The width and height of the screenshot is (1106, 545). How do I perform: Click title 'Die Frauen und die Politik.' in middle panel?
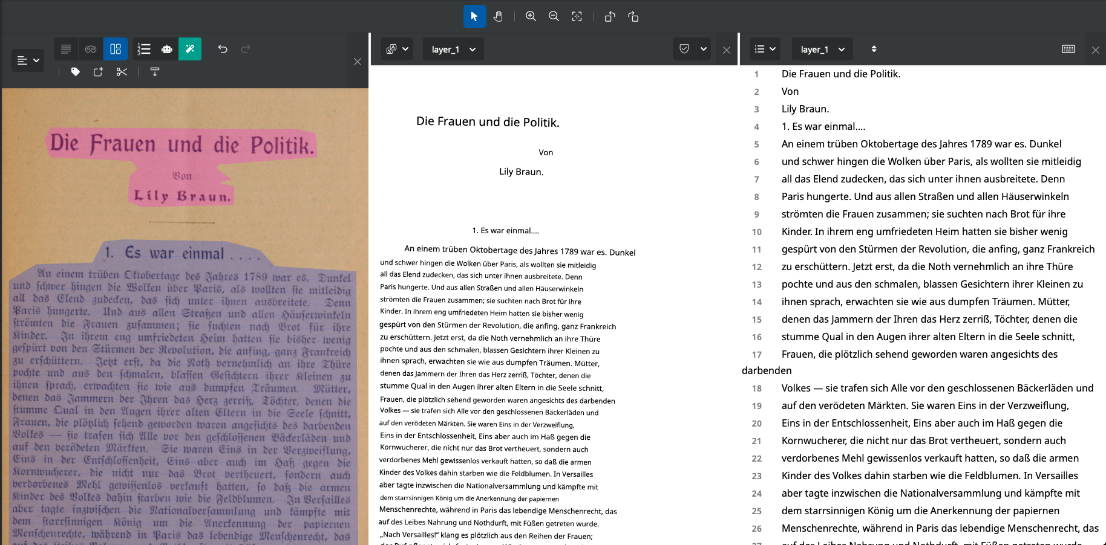point(488,121)
